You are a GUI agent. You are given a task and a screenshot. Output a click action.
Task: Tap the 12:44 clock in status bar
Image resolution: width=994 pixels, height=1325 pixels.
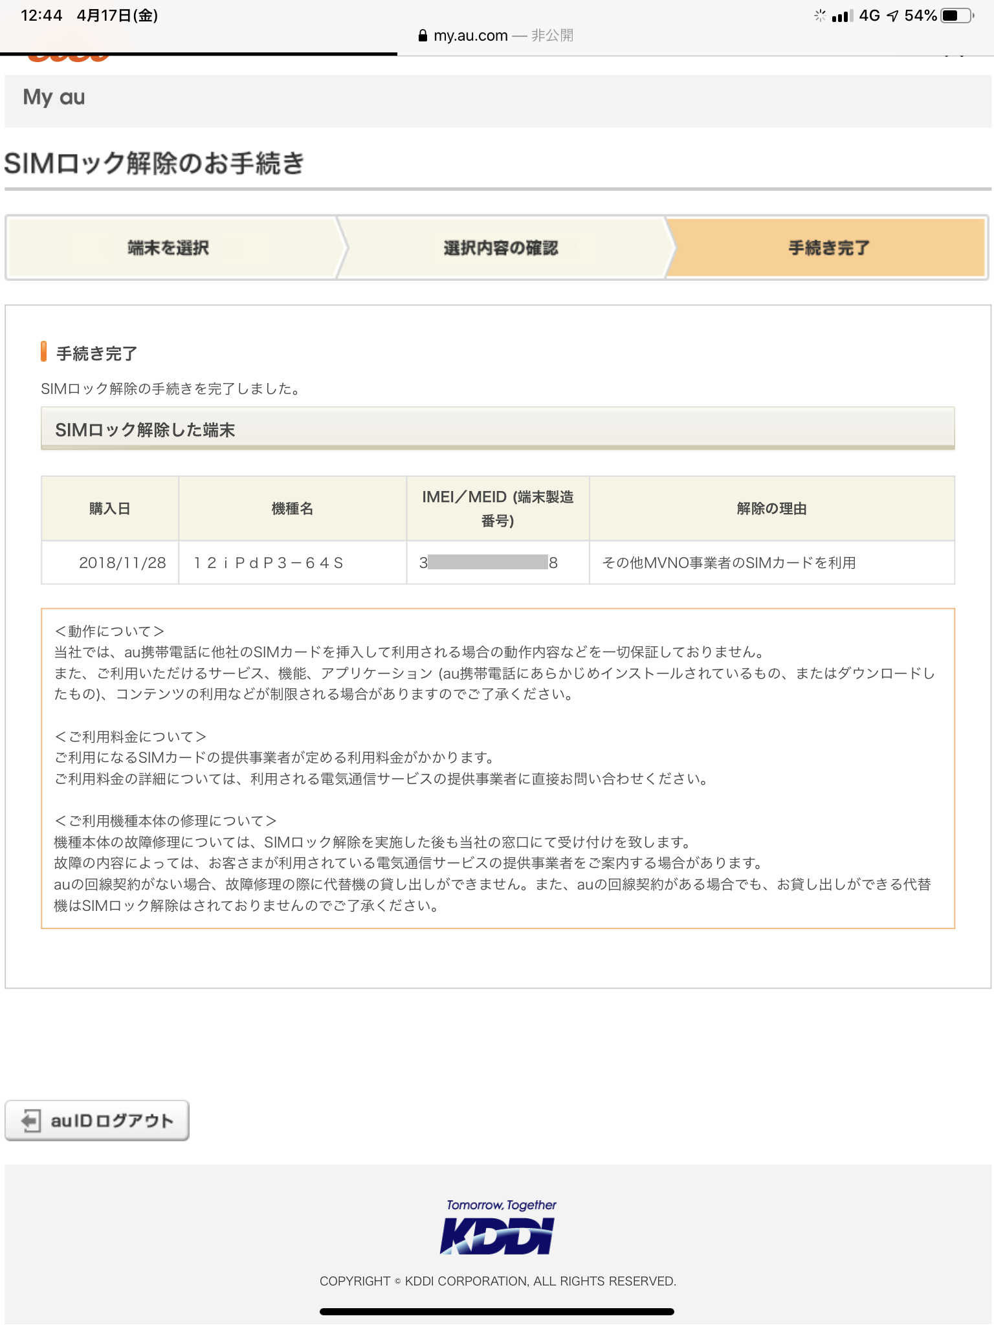coord(41,15)
